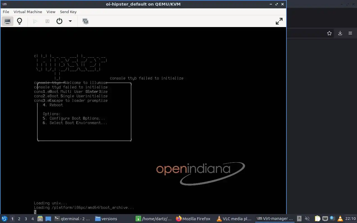Open the Send Key menu
The image size is (357, 223).
[x=68, y=12]
